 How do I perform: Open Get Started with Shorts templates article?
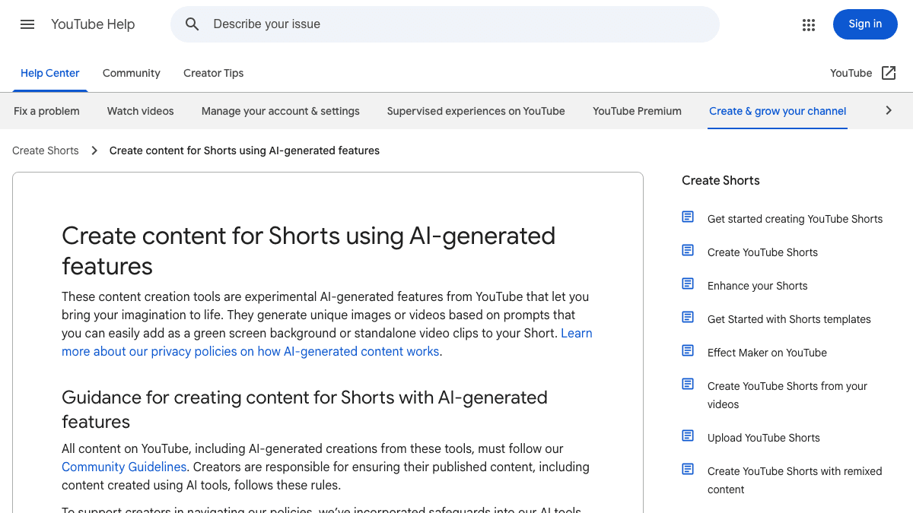[x=789, y=319]
